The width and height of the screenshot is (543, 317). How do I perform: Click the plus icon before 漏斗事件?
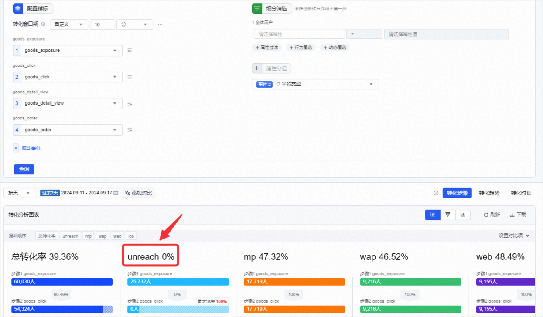point(16,148)
